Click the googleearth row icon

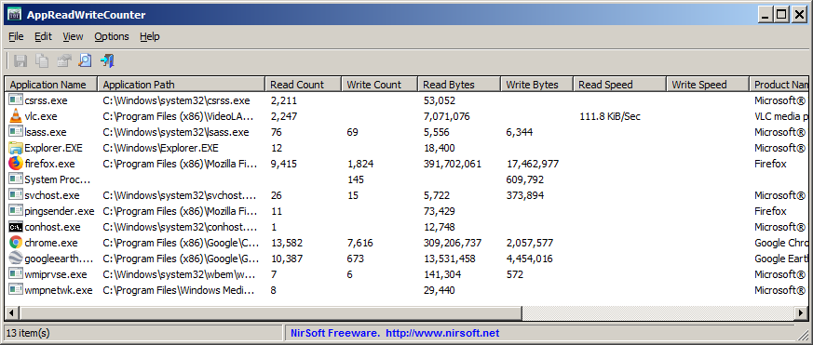16,259
